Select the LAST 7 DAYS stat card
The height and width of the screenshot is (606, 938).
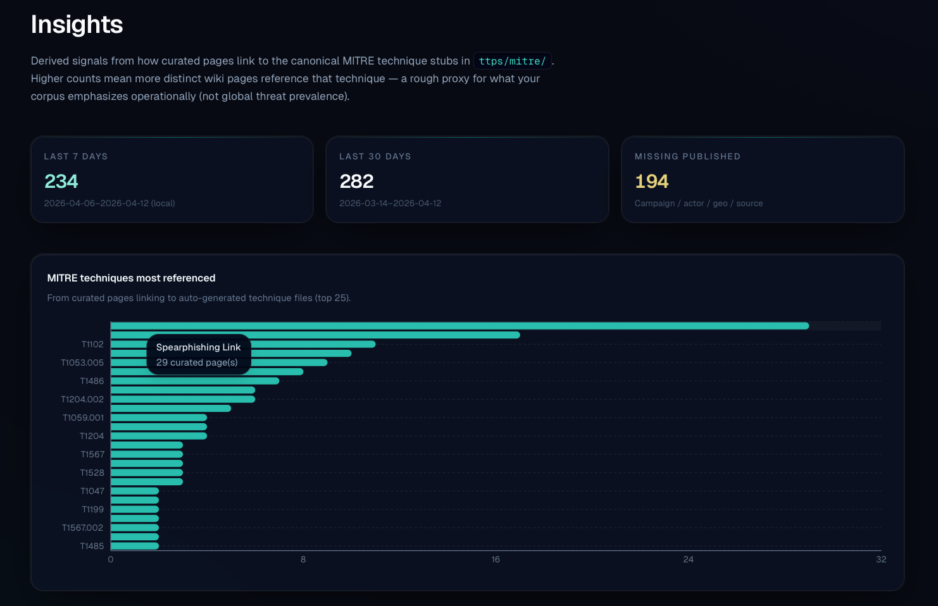tap(172, 180)
